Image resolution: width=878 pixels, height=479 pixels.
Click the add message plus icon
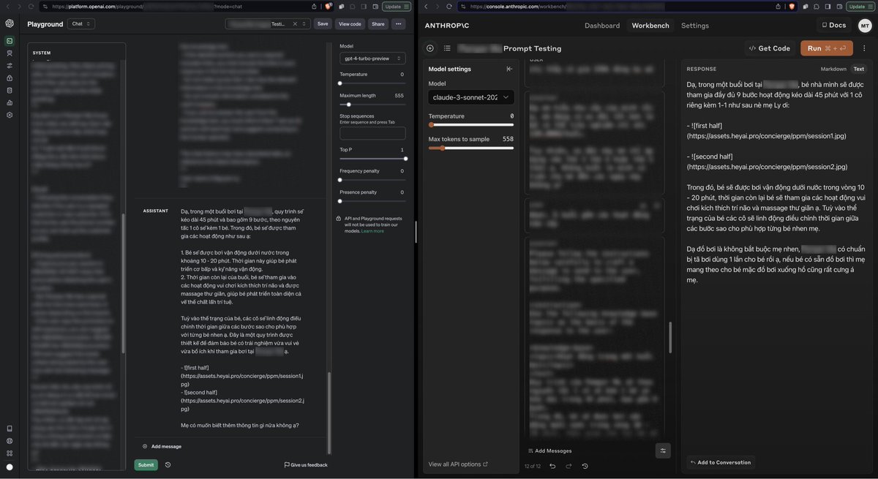[x=145, y=446]
